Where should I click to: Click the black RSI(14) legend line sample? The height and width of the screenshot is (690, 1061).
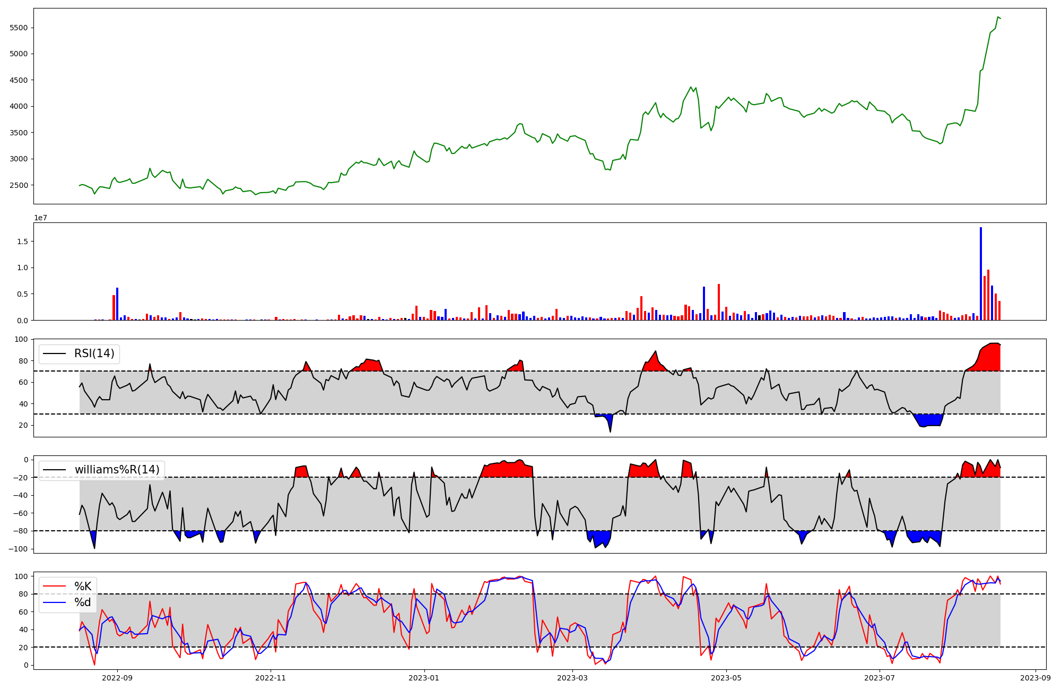tap(54, 353)
